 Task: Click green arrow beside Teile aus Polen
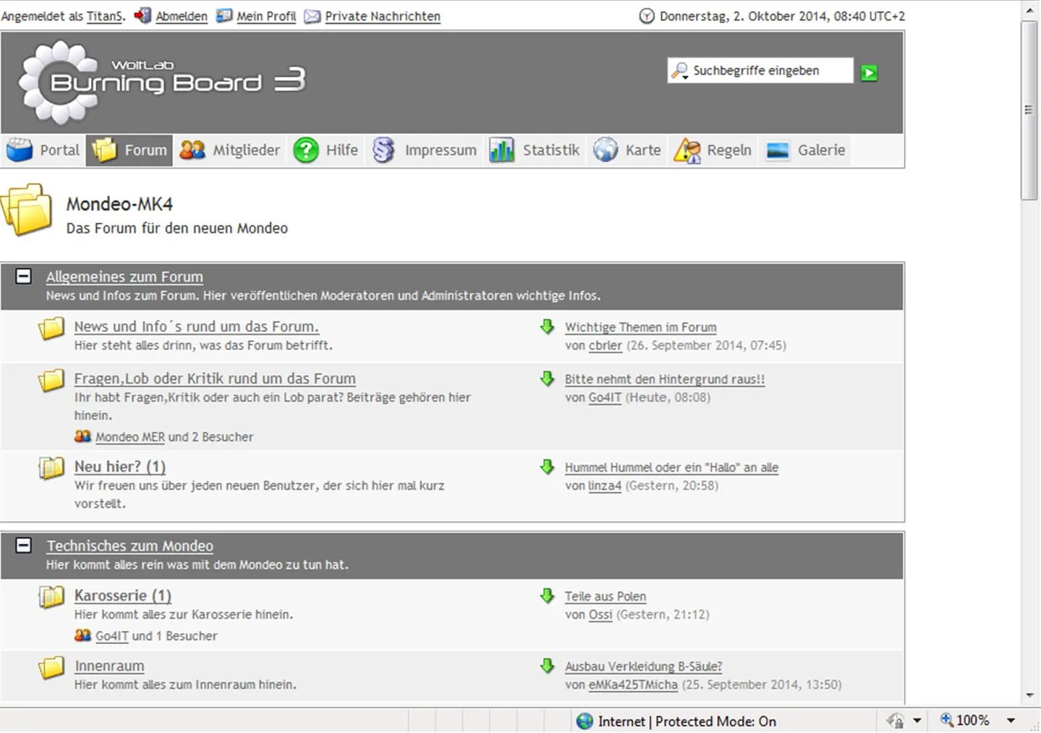(x=547, y=596)
